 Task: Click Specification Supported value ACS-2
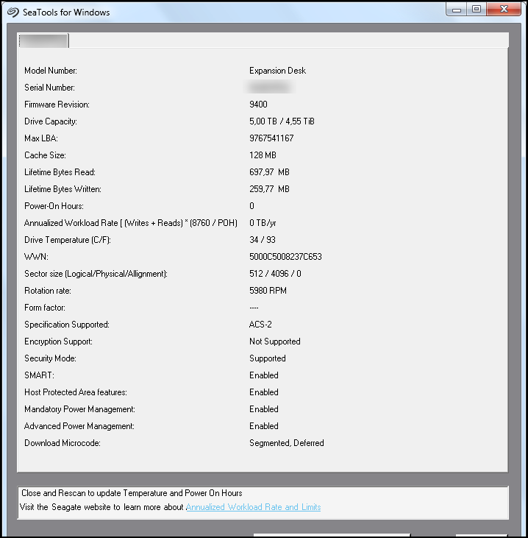coord(260,325)
